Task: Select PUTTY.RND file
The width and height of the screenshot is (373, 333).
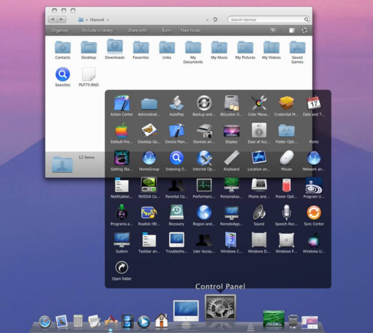Action: (89, 77)
